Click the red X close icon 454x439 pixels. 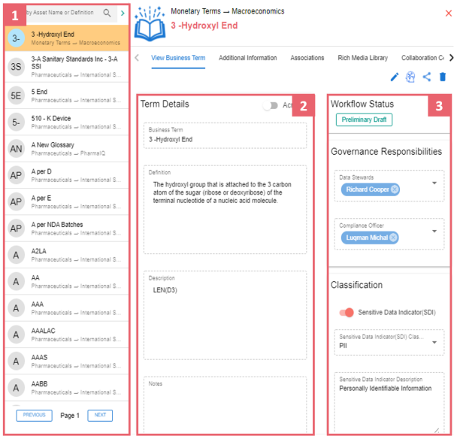(x=448, y=13)
